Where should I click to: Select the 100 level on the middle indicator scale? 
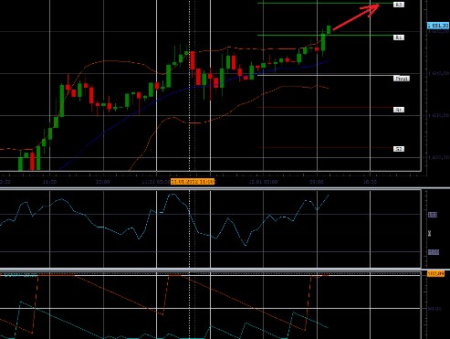click(433, 215)
